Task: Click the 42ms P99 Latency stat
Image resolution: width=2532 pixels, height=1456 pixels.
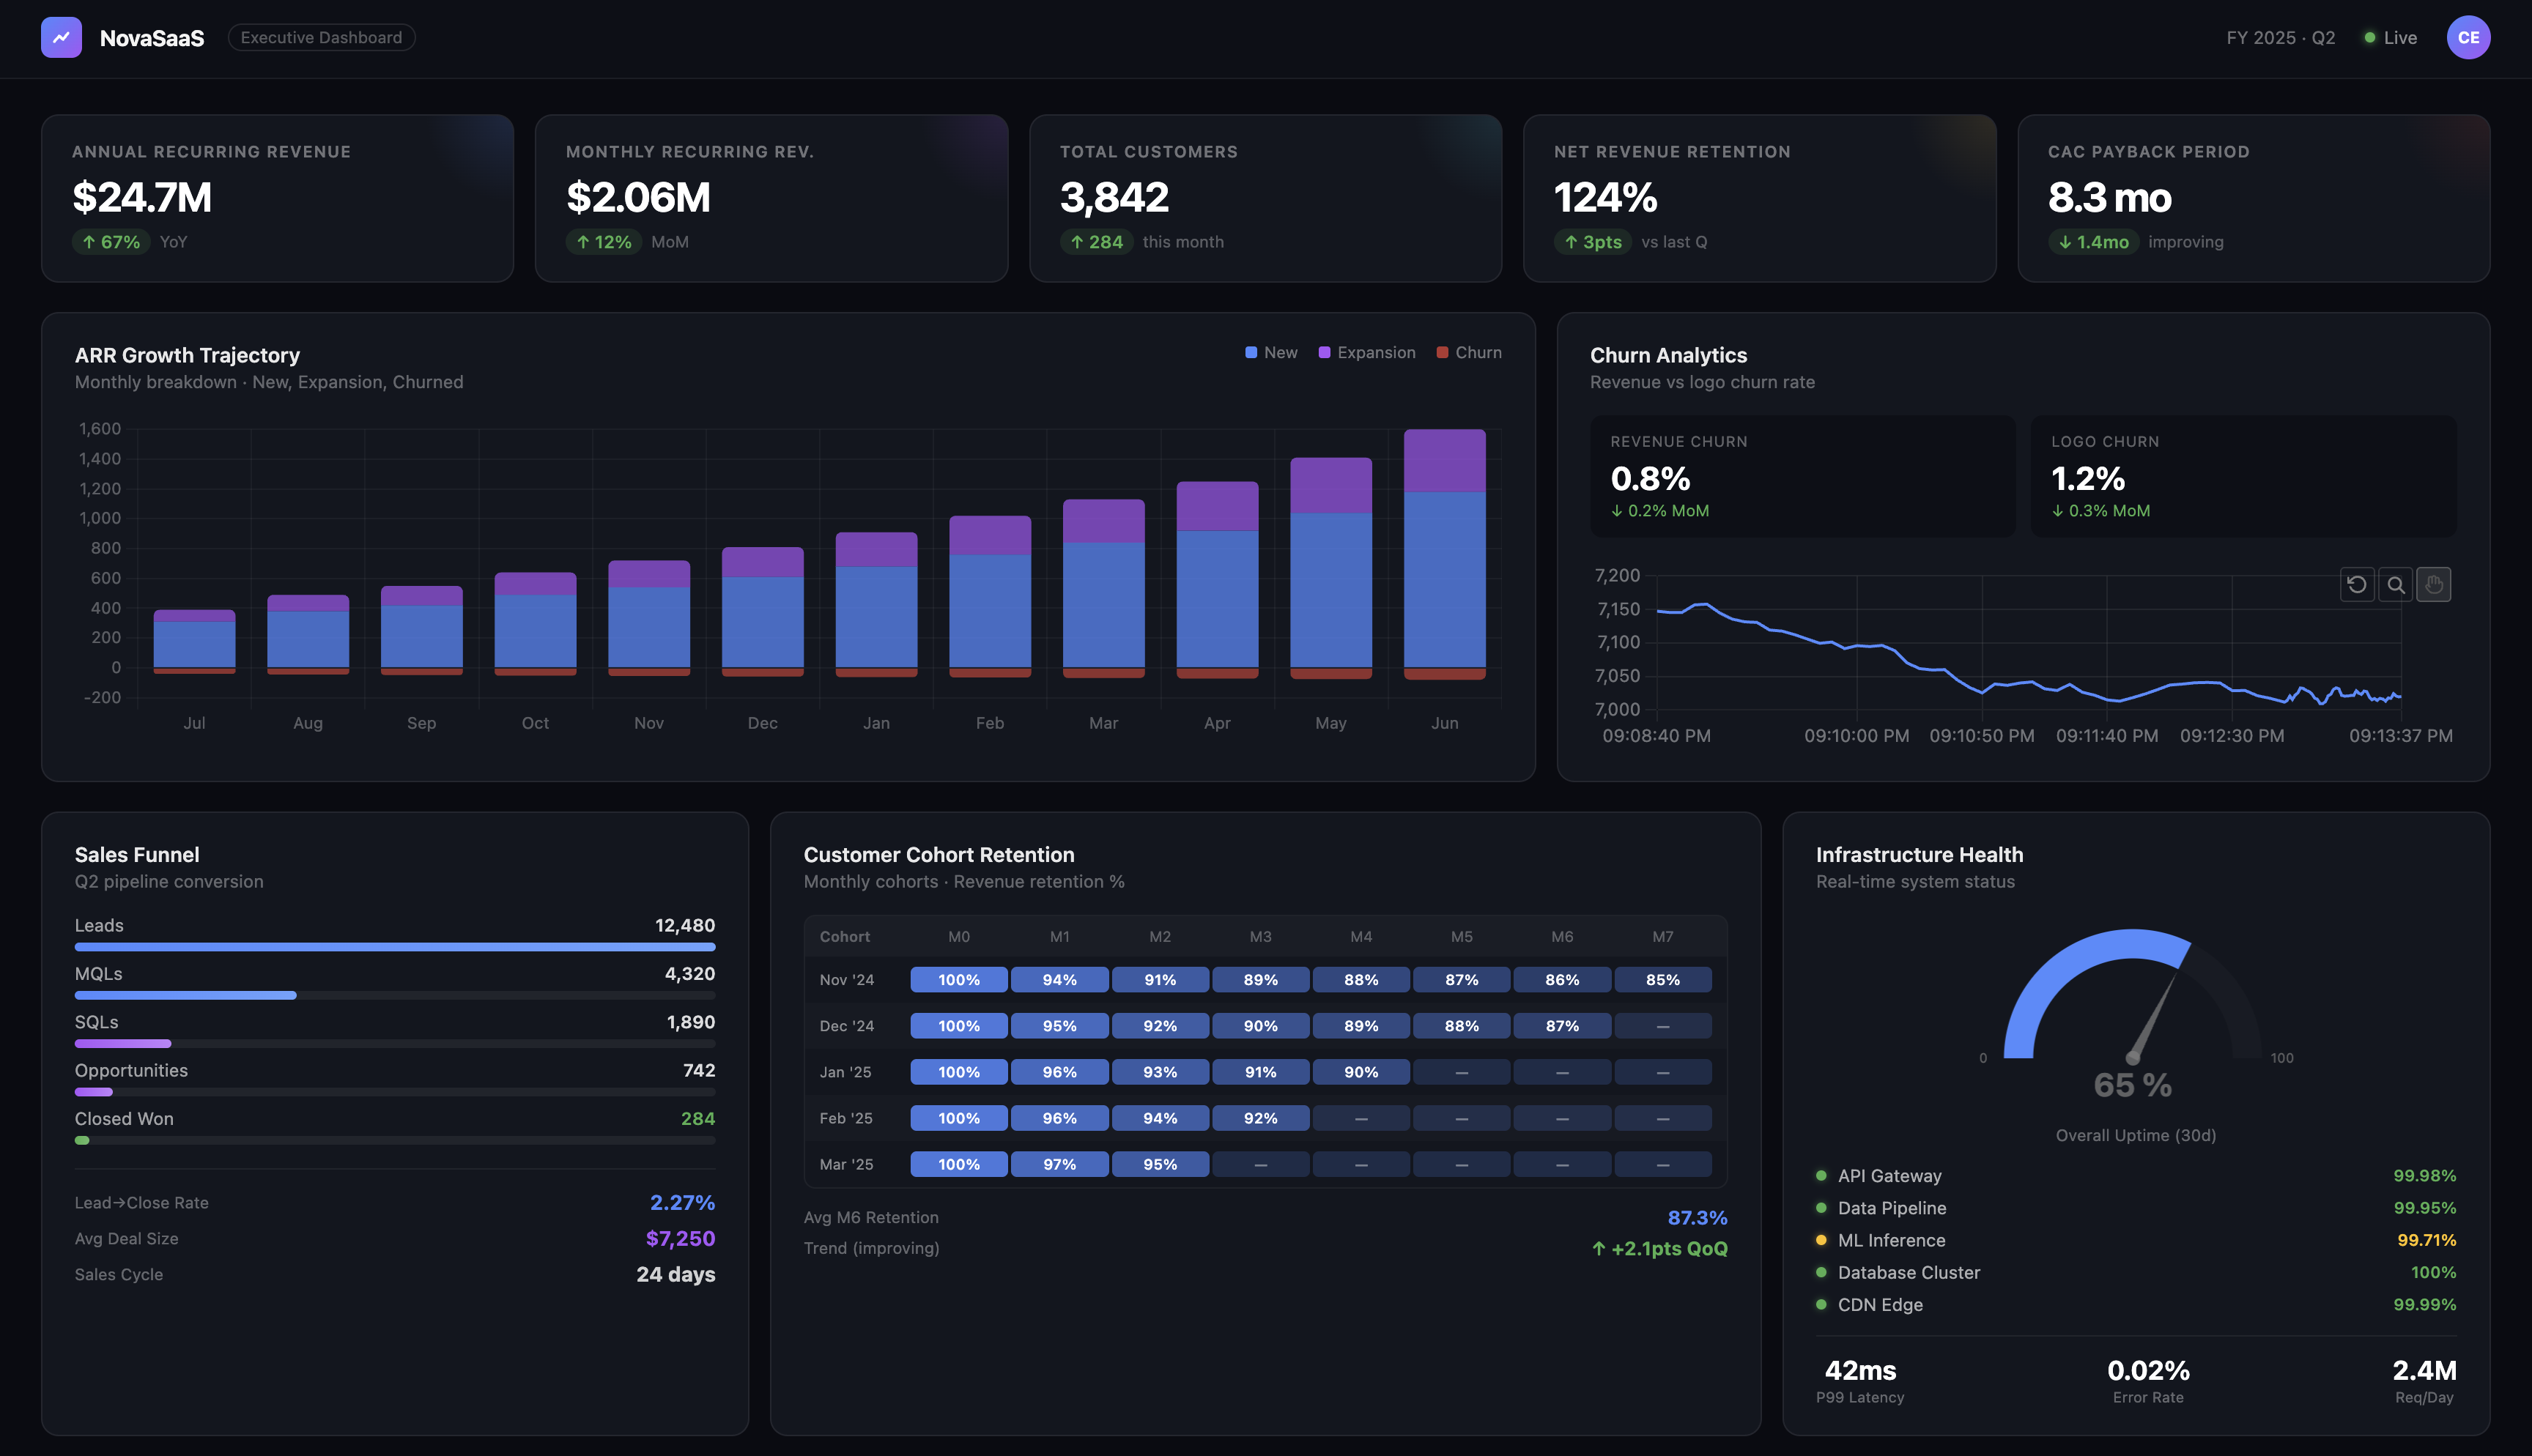Action: pos(1860,1381)
